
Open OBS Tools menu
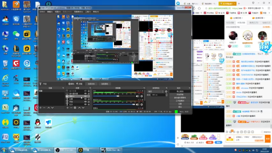tap(88, 12)
